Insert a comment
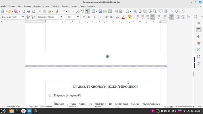The height and width of the screenshot is (114, 203). tap(161, 11)
